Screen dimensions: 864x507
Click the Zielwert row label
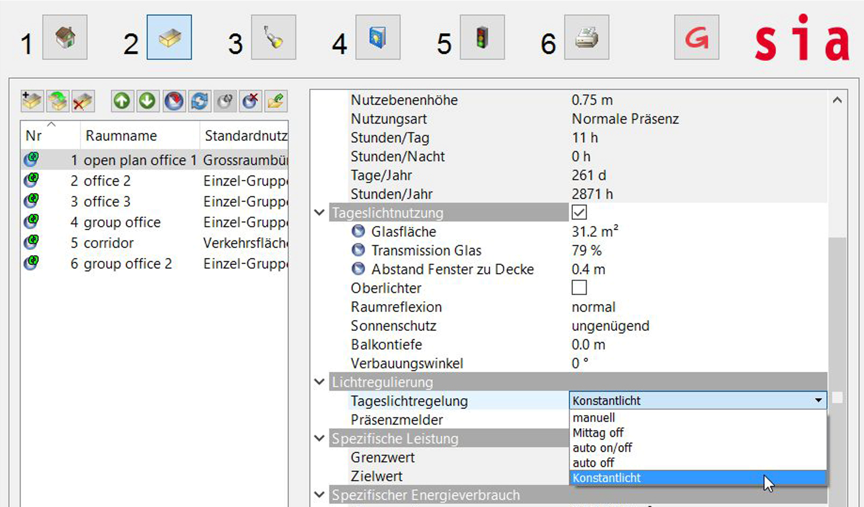point(377,476)
